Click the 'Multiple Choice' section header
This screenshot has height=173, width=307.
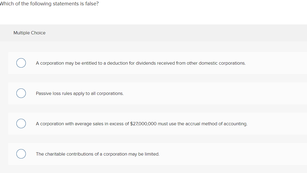(x=29, y=33)
